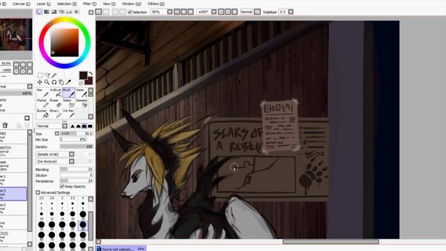This screenshot has width=446, height=251.
Task: Toggle the Keep Opacity checkbox
Action: point(62,186)
